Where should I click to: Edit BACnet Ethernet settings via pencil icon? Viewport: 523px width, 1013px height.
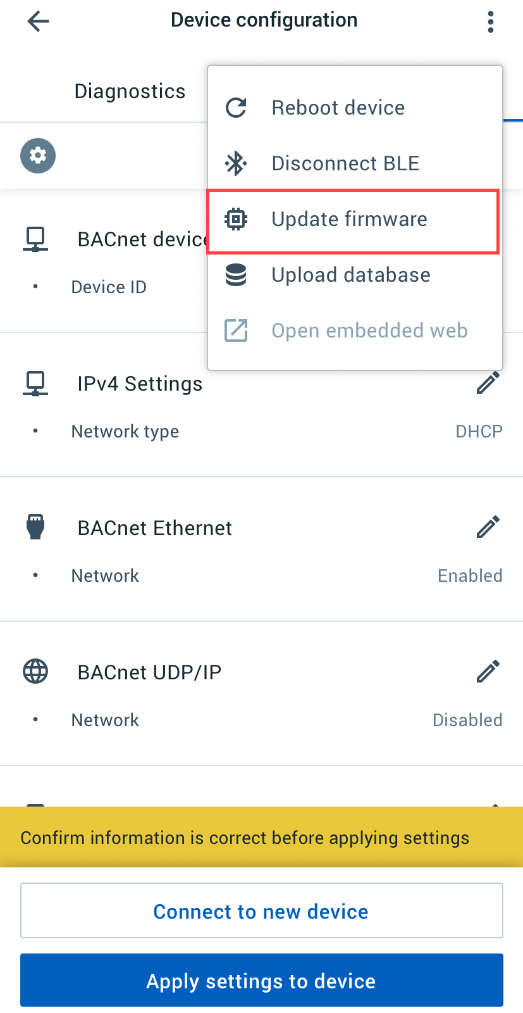[x=488, y=527]
